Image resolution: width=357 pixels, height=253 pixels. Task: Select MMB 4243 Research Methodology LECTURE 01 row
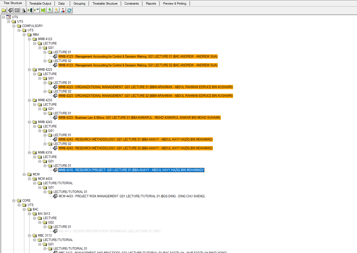click(135, 139)
